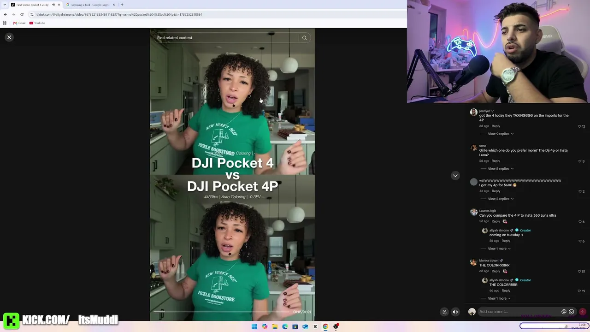The height and width of the screenshot is (332, 590).
Task: Close the TikTok video viewer
Action: tap(9, 37)
